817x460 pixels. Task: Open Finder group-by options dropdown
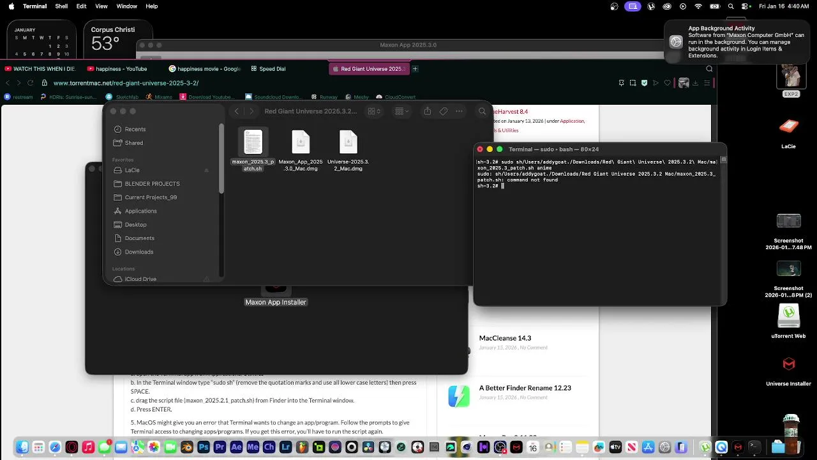(402, 111)
